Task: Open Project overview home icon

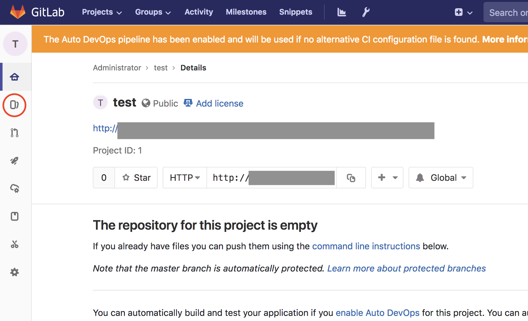Action: click(x=15, y=77)
